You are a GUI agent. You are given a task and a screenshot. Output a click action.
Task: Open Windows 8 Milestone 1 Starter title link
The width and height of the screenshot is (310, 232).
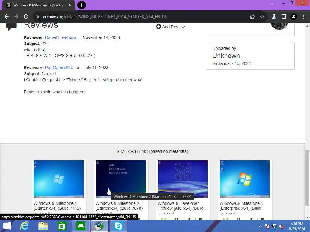click(57, 206)
